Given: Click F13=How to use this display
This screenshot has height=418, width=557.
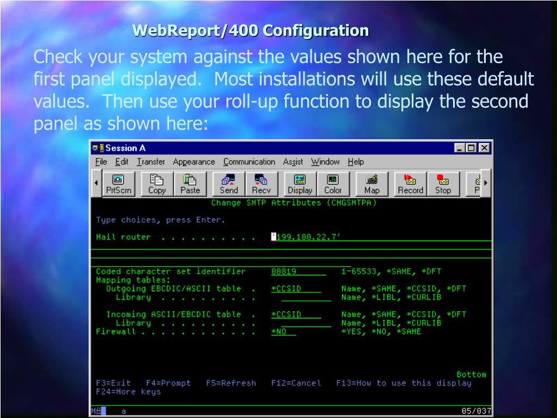Looking at the screenshot, I should click(404, 383).
